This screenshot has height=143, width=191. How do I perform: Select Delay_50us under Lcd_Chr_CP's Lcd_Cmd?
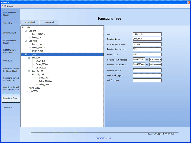click(x=44, y=84)
